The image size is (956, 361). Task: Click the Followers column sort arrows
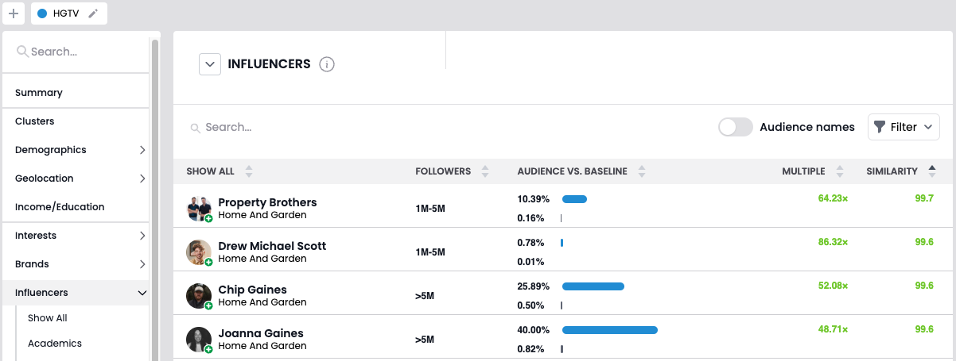pyautogui.click(x=485, y=171)
